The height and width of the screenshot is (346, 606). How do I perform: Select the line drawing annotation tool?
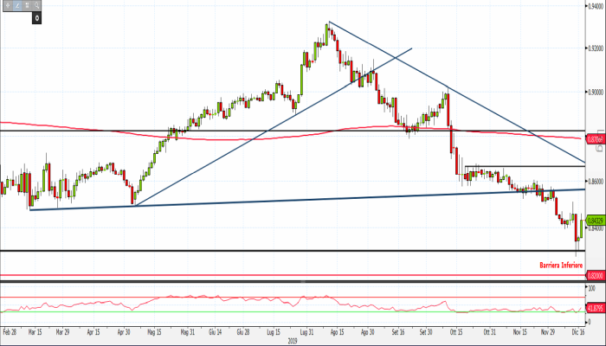point(17,5)
